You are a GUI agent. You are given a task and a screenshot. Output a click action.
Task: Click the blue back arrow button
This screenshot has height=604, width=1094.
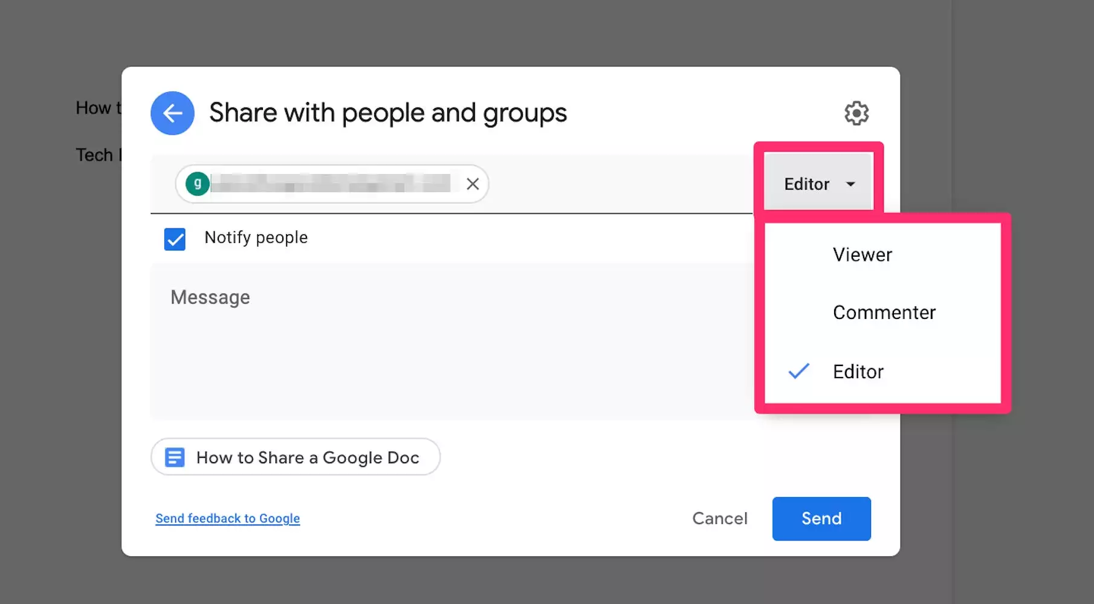pyautogui.click(x=172, y=113)
